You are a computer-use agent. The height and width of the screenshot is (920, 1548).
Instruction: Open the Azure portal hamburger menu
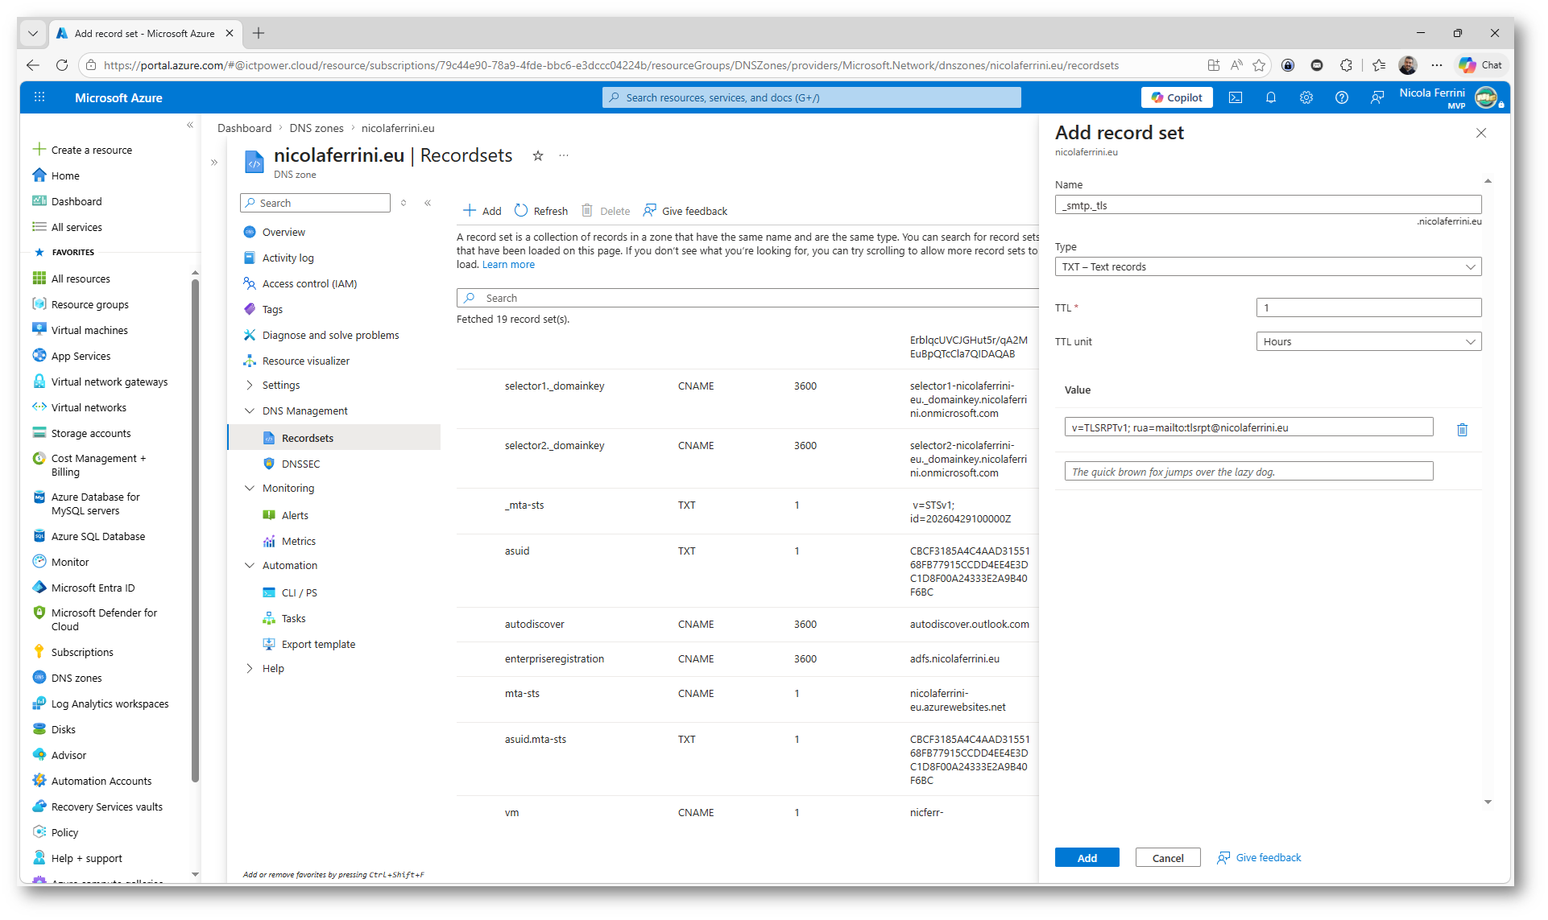pyautogui.click(x=39, y=97)
